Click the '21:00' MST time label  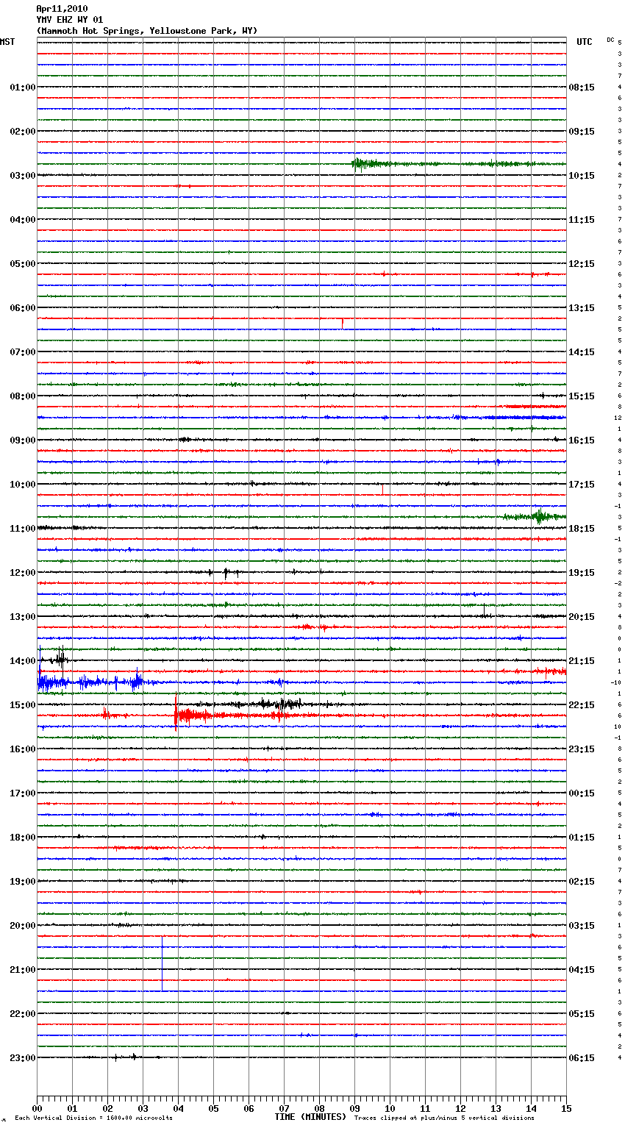23,970
